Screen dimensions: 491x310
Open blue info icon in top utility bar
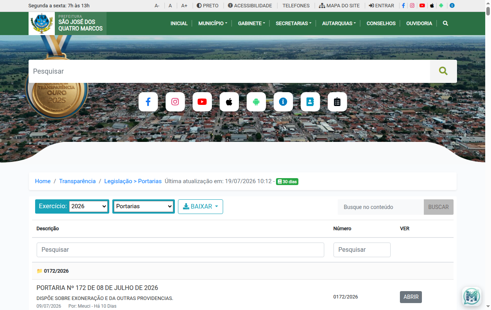452,6
